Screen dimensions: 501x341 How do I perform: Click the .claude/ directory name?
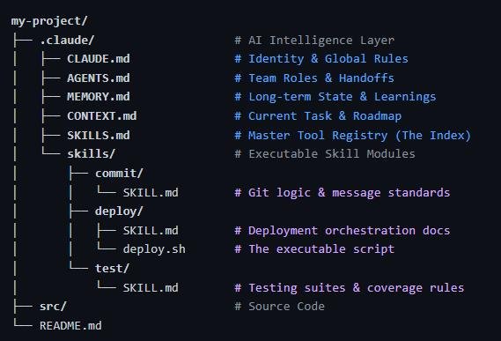coord(67,40)
